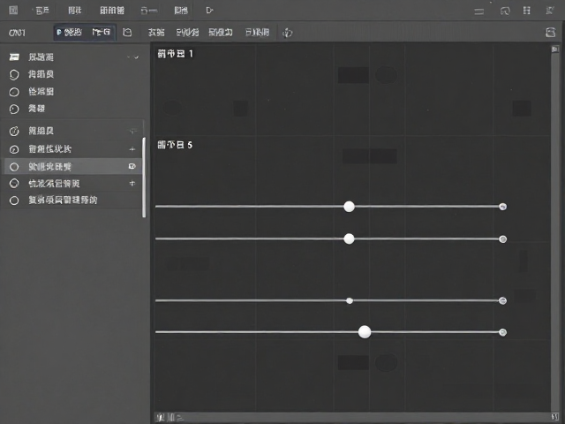Click the handle of the second slider from the top
This screenshot has height=424, width=565.
[x=349, y=238]
